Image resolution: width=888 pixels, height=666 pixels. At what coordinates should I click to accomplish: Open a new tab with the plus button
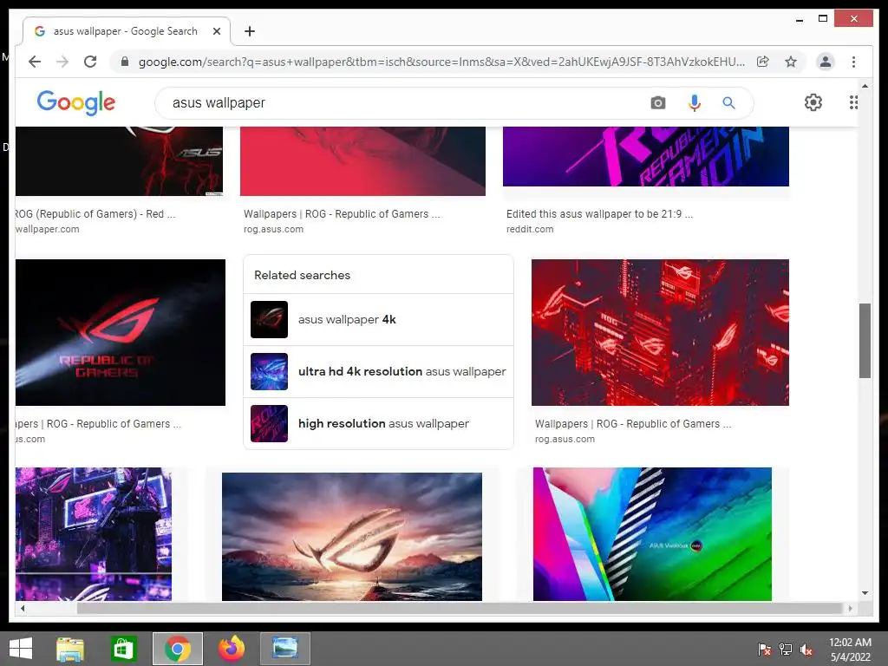(x=250, y=31)
